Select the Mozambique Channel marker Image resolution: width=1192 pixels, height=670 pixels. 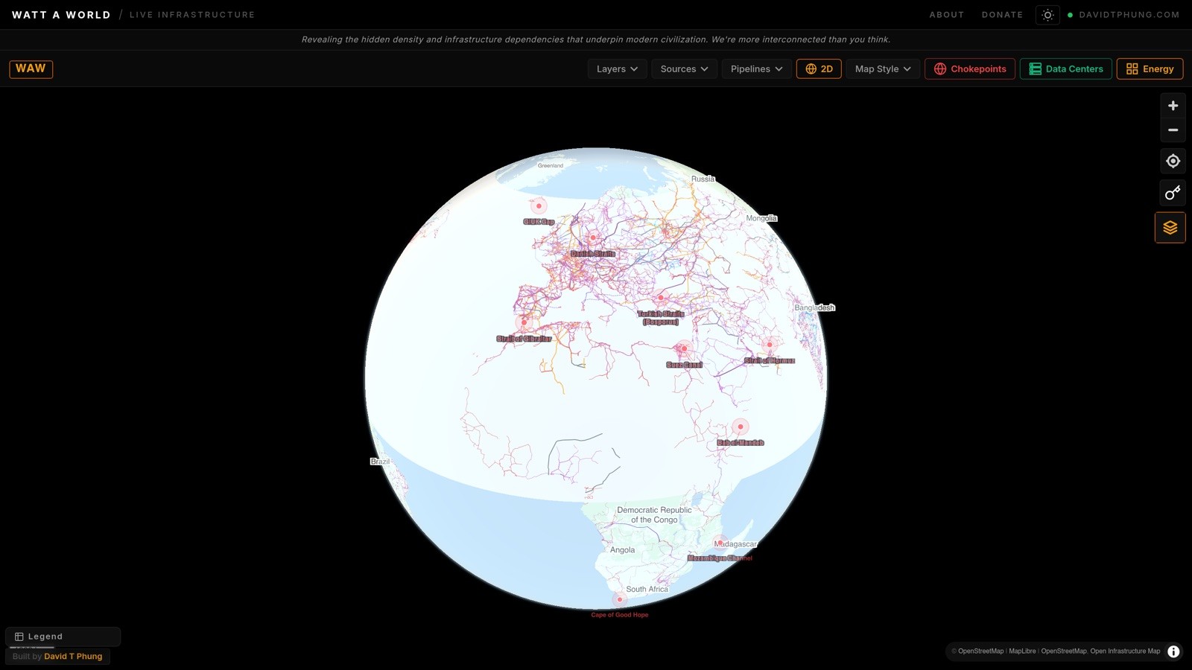(720, 543)
